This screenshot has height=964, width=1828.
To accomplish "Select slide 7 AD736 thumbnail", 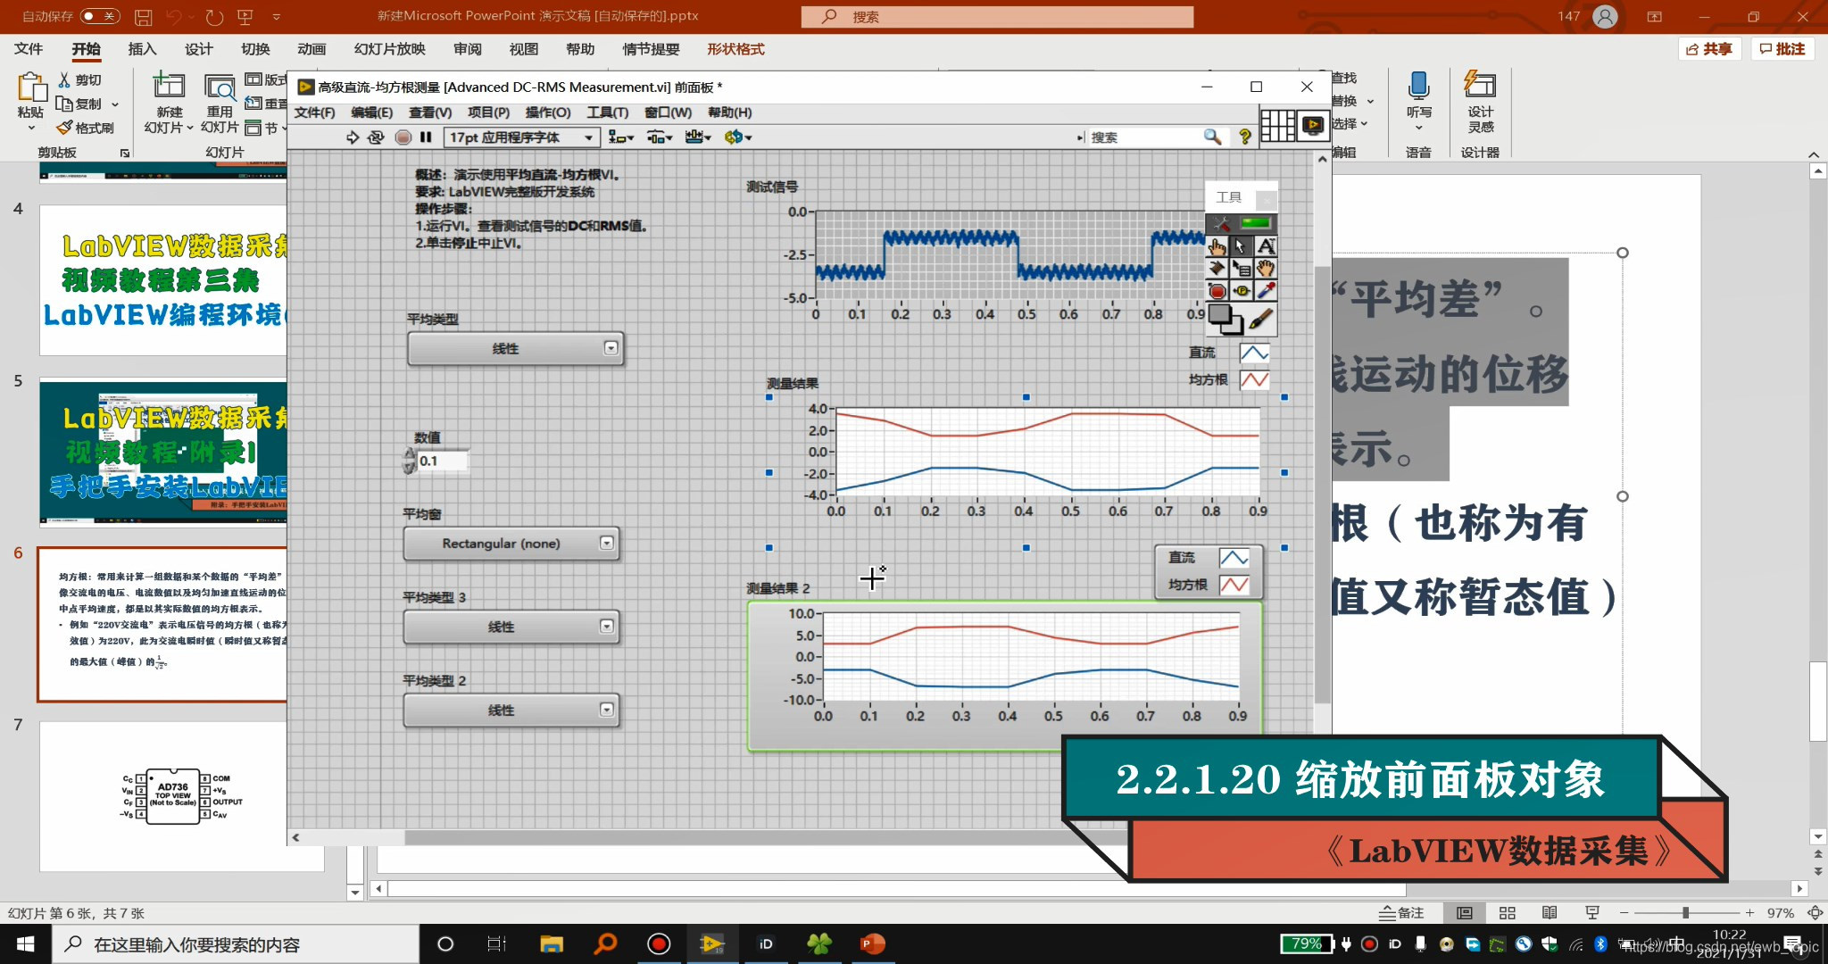I will 181,795.
